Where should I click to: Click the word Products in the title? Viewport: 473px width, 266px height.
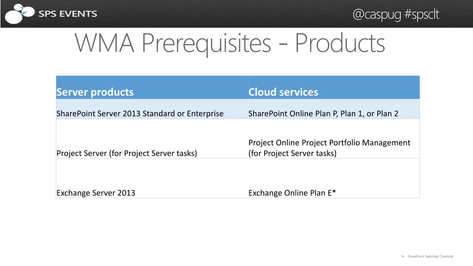coord(340,43)
